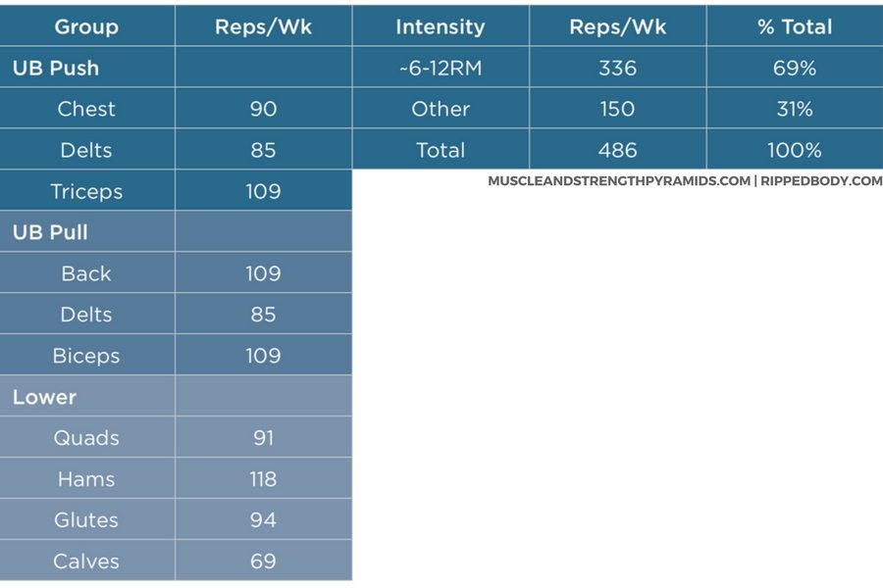Screen dimensions: 883x588
Task: Select the Triceps row label
Action: point(86,191)
